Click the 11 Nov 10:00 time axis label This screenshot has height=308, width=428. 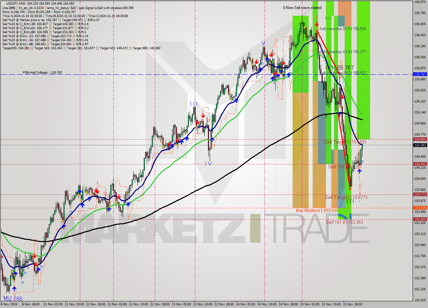click(x=74, y=304)
